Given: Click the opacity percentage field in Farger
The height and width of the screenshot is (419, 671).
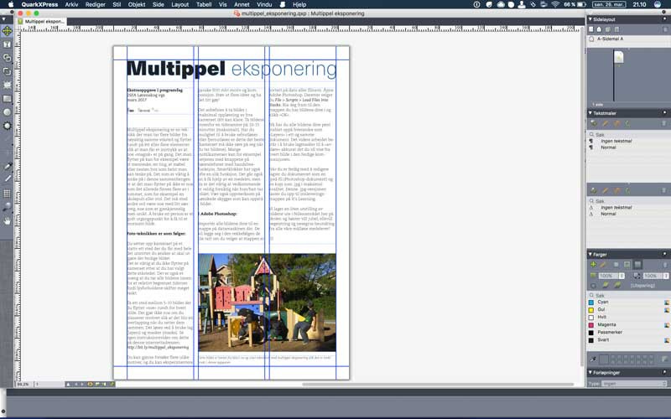Looking at the screenshot, I should tap(653, 276).
